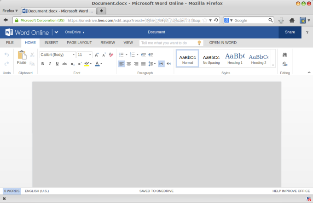The image size is (313, 203).
Task: Click the Undo arrow icon
Action: point(6,55)
